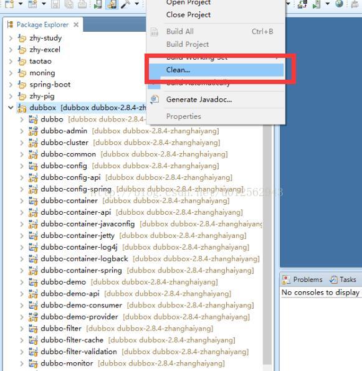This screenshot has width=362, height=371.
Task: Click the dubbo-demo module icon
Action: click(33, 282)
